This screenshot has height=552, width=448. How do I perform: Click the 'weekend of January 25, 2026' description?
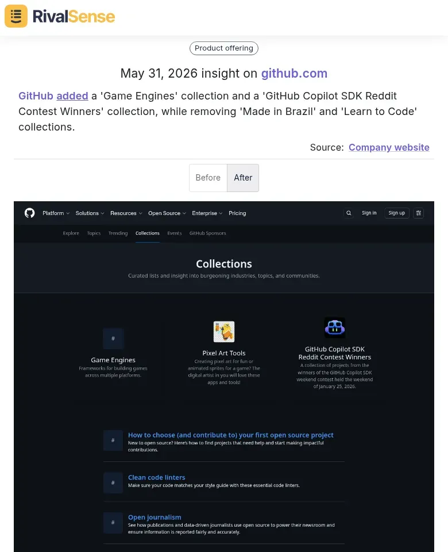[335, 376]
